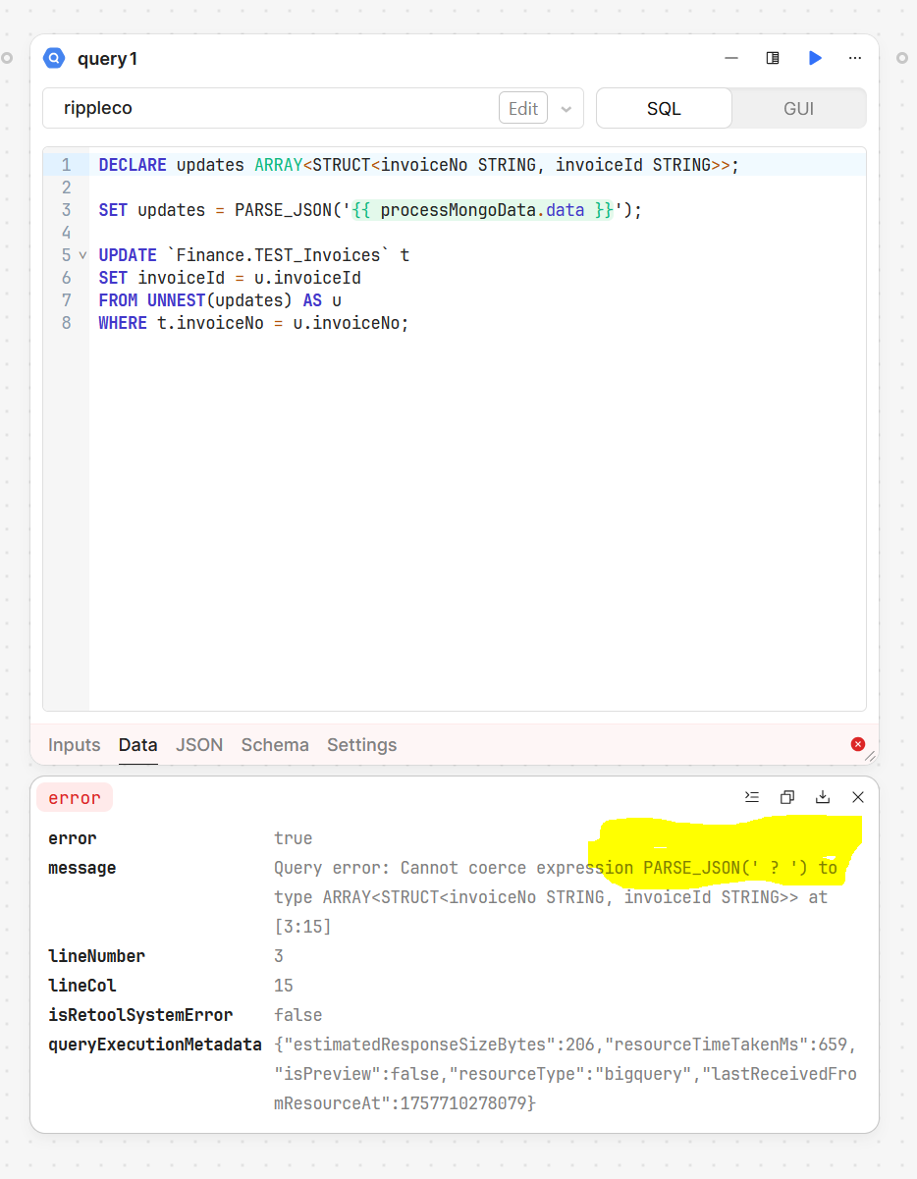This screenshot has width=917, height=1179.
Task: Switch query mode to GUI
Action: (798, 109)
